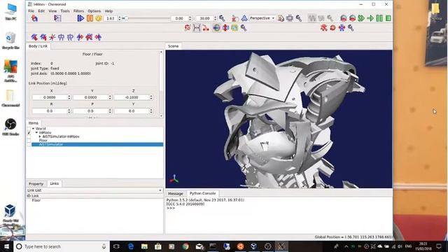Toggle the Floor item checkbox
This screenshot has width=448, height=252.
(29, 140)
